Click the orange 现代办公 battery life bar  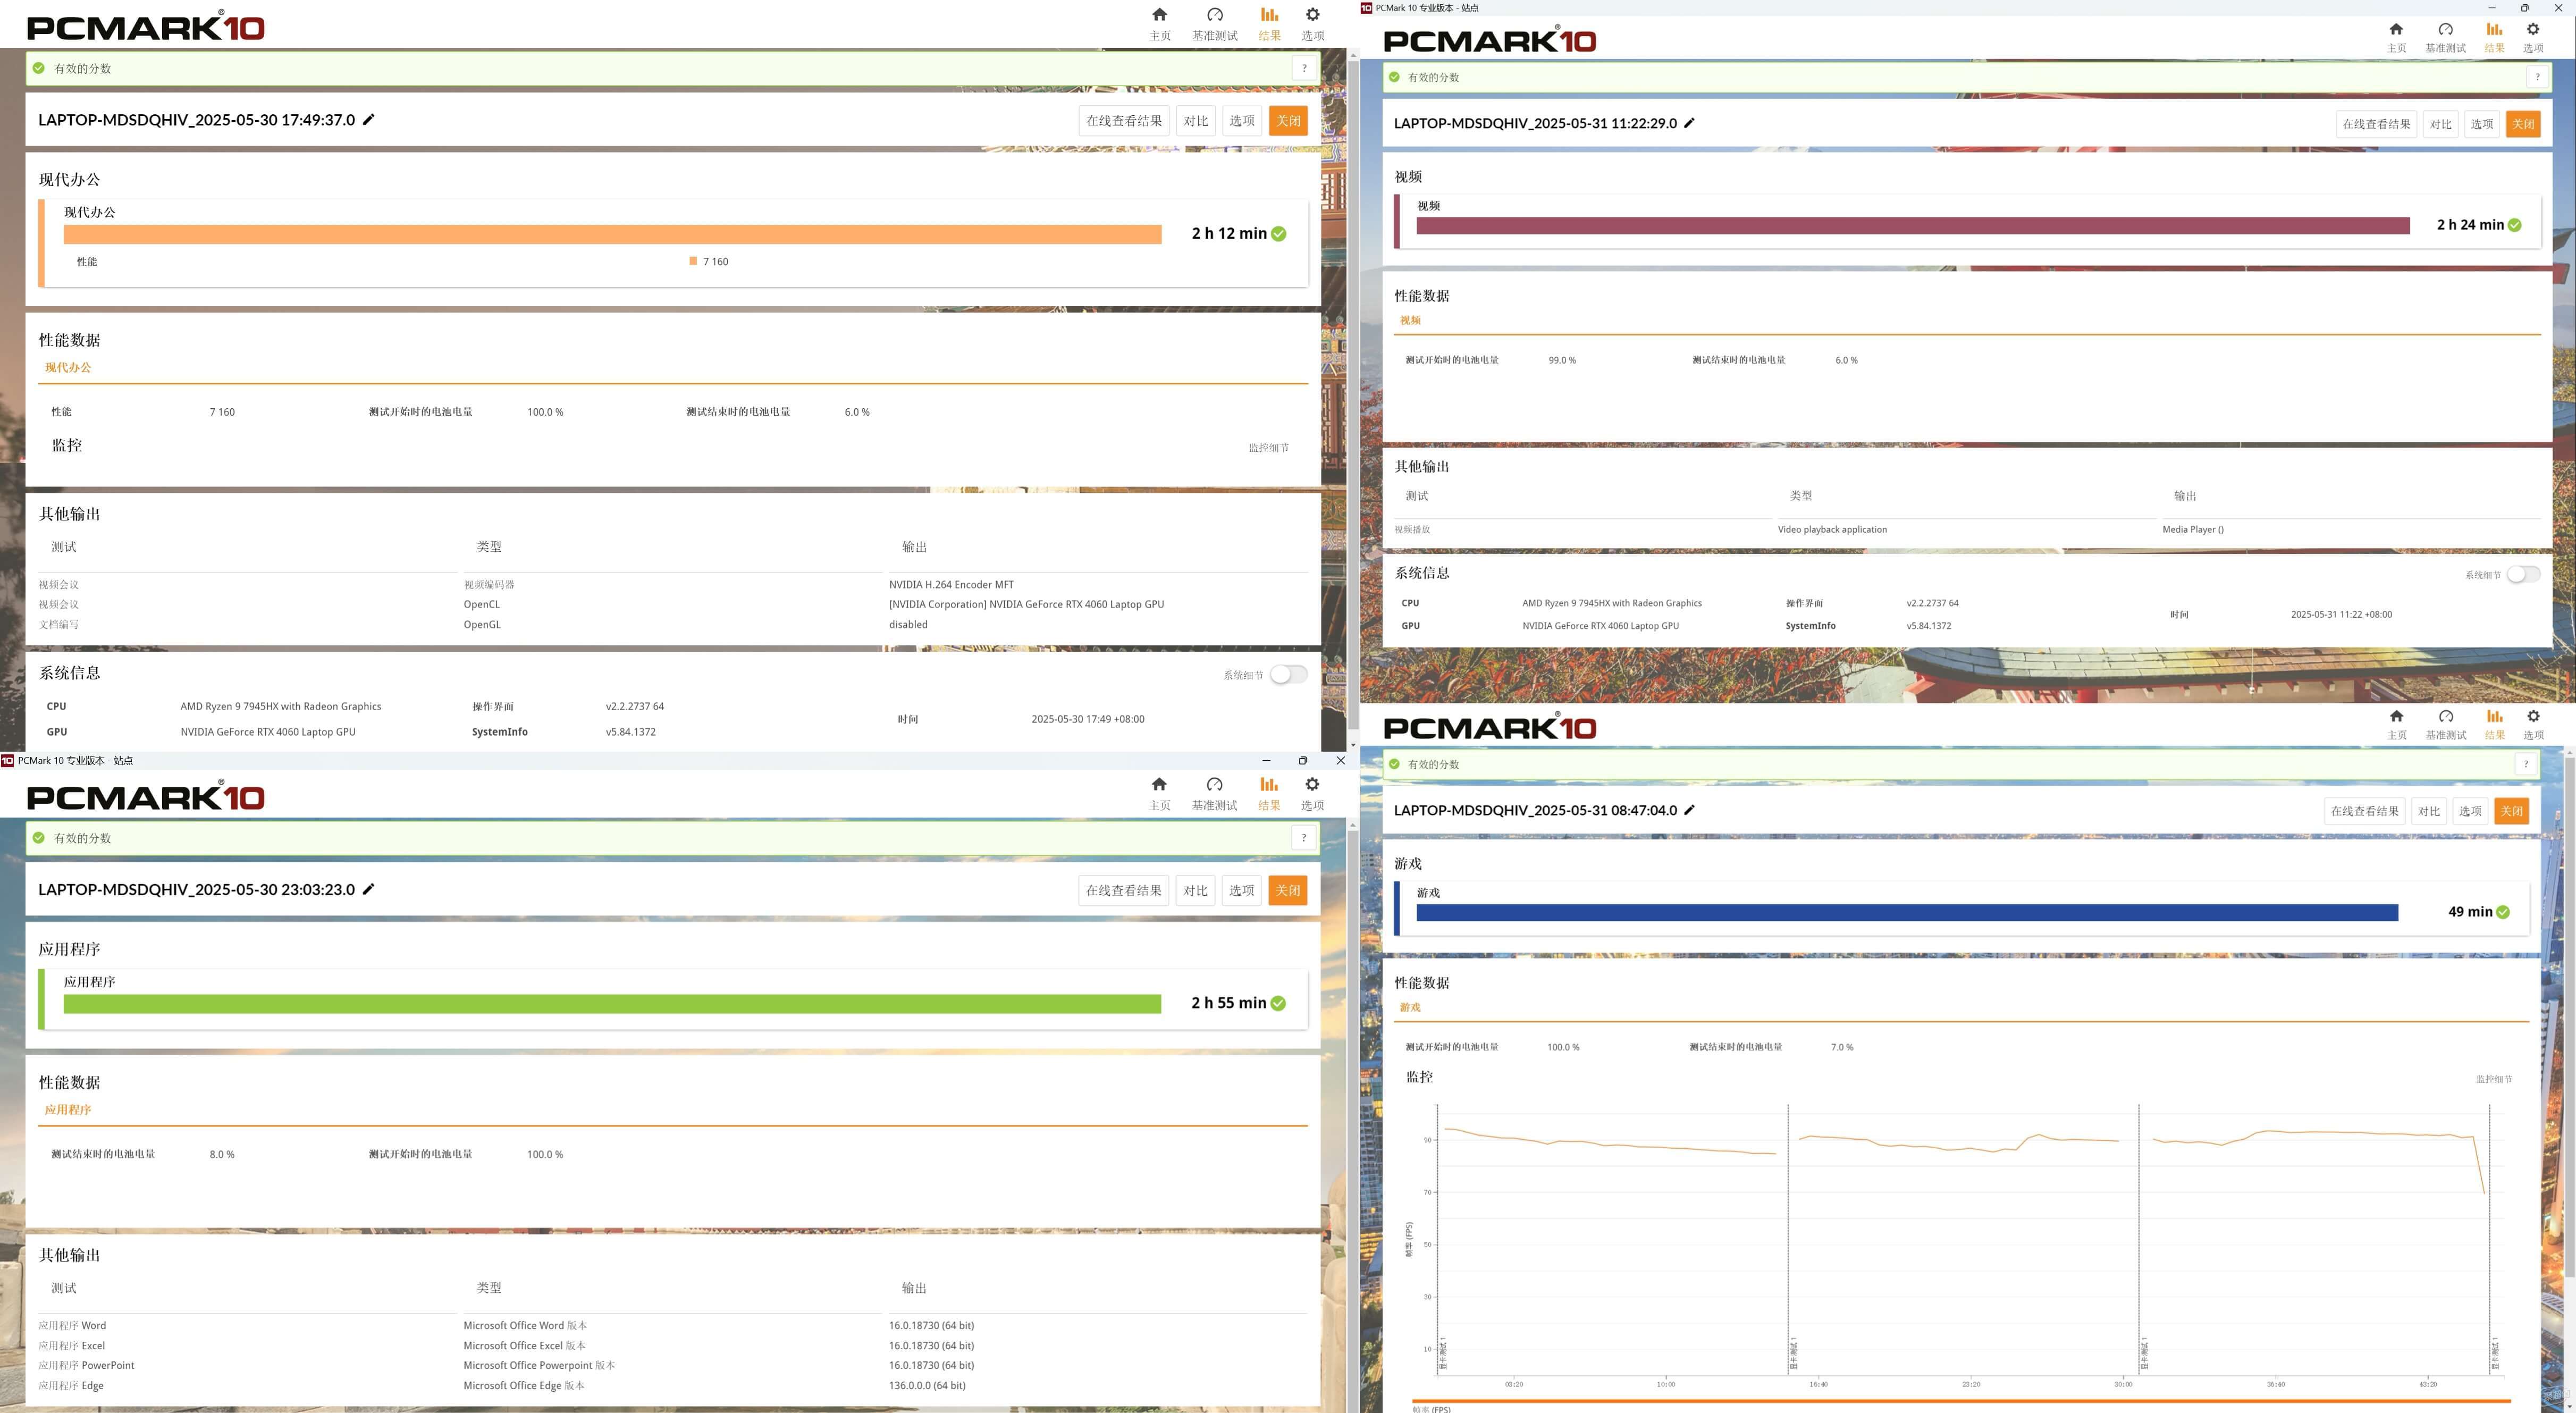pyautogui.click(x=612, y=234)
